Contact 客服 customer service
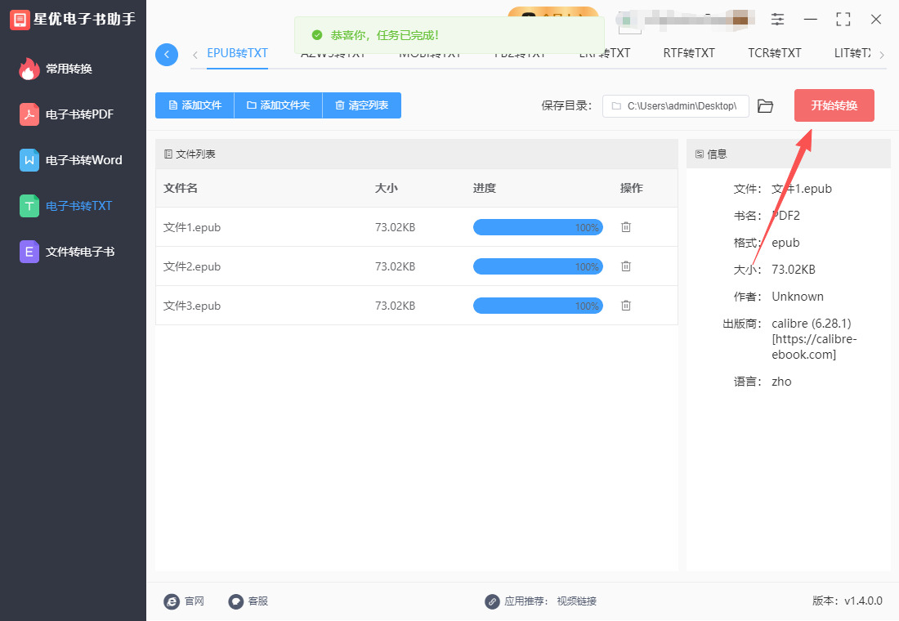The width and height of the screenshot is (899, 621). click(248, 601)
